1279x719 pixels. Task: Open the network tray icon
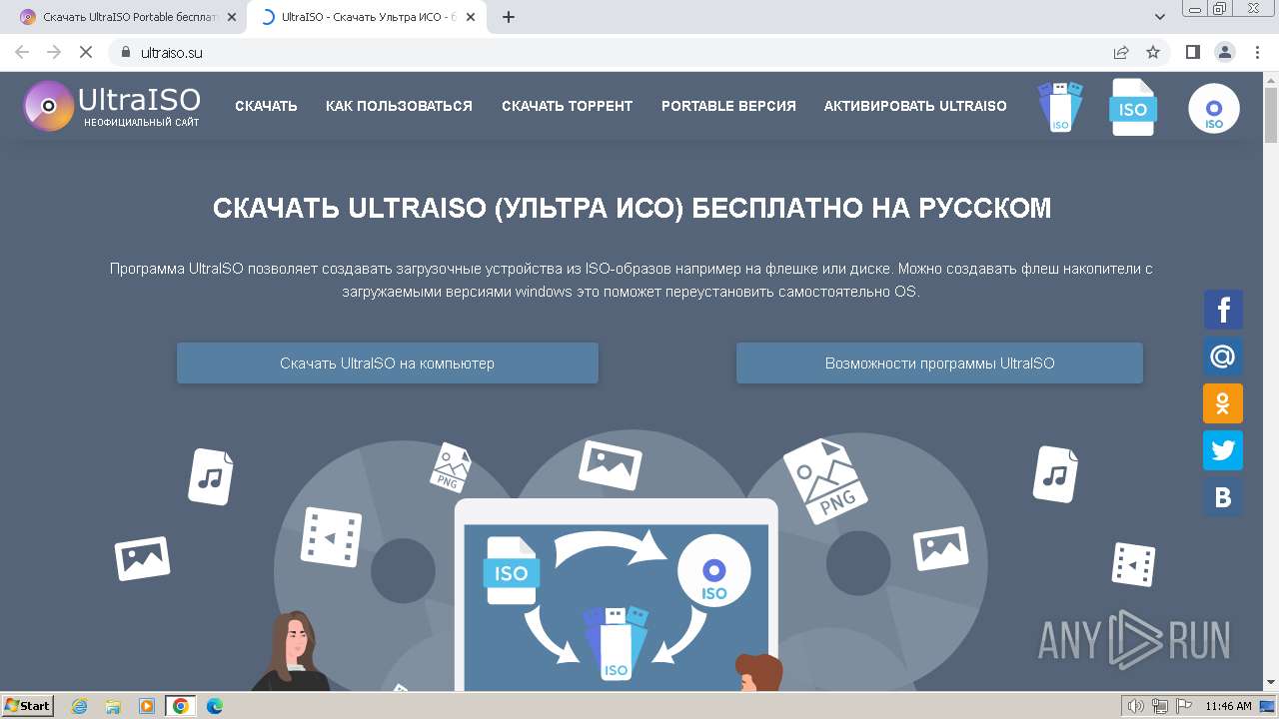tap(1160, 706)
